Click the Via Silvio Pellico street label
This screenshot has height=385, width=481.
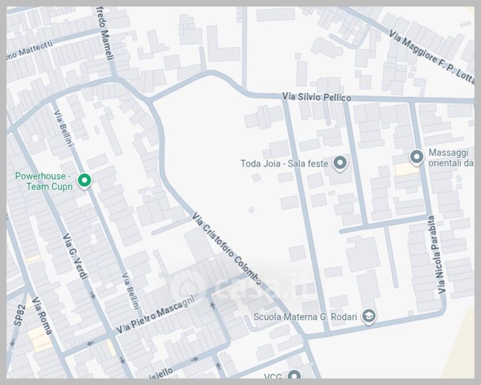317,97
